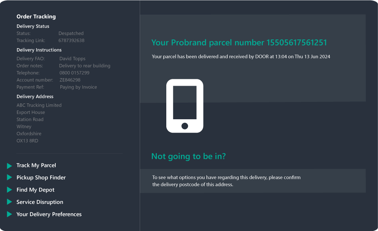The image size is (378, 231).
Task: Click the white smartphone icon in the center
Action: pos(184,105)
